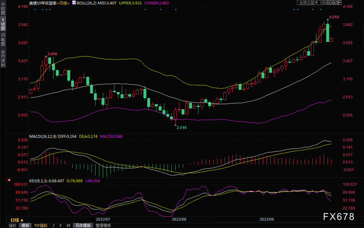
Task: Click the 另存模板 save template button
Action: tap(84, 225)
